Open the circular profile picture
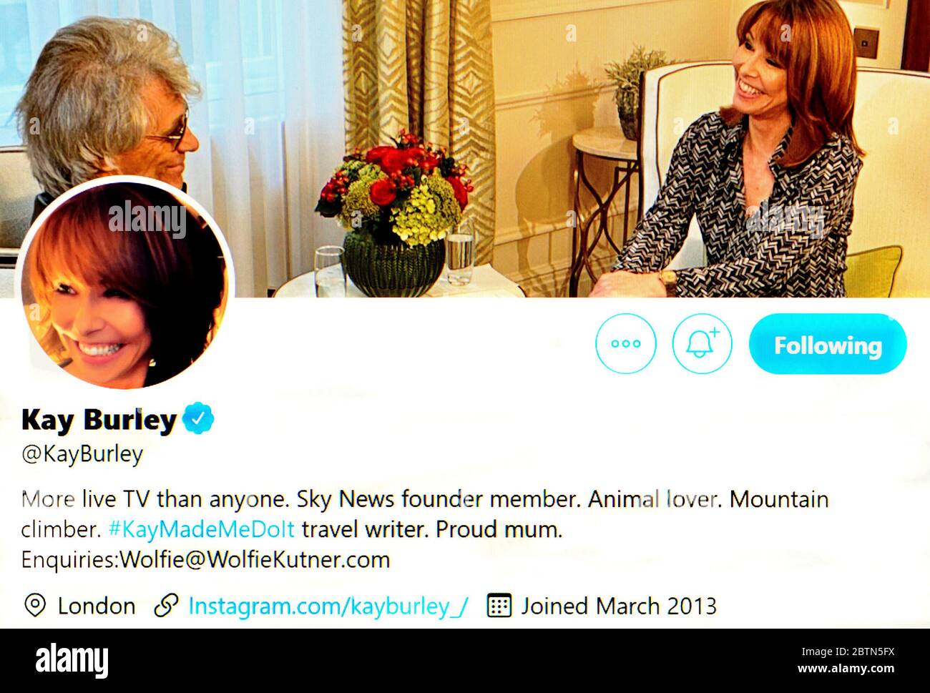This screenshot has width=930, height=693. click(124, 284)
